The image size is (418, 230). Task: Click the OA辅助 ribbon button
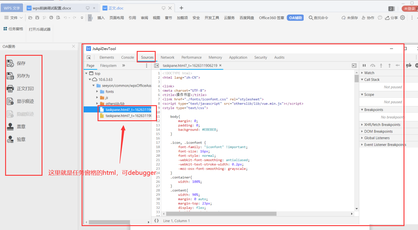click(295, 18)
